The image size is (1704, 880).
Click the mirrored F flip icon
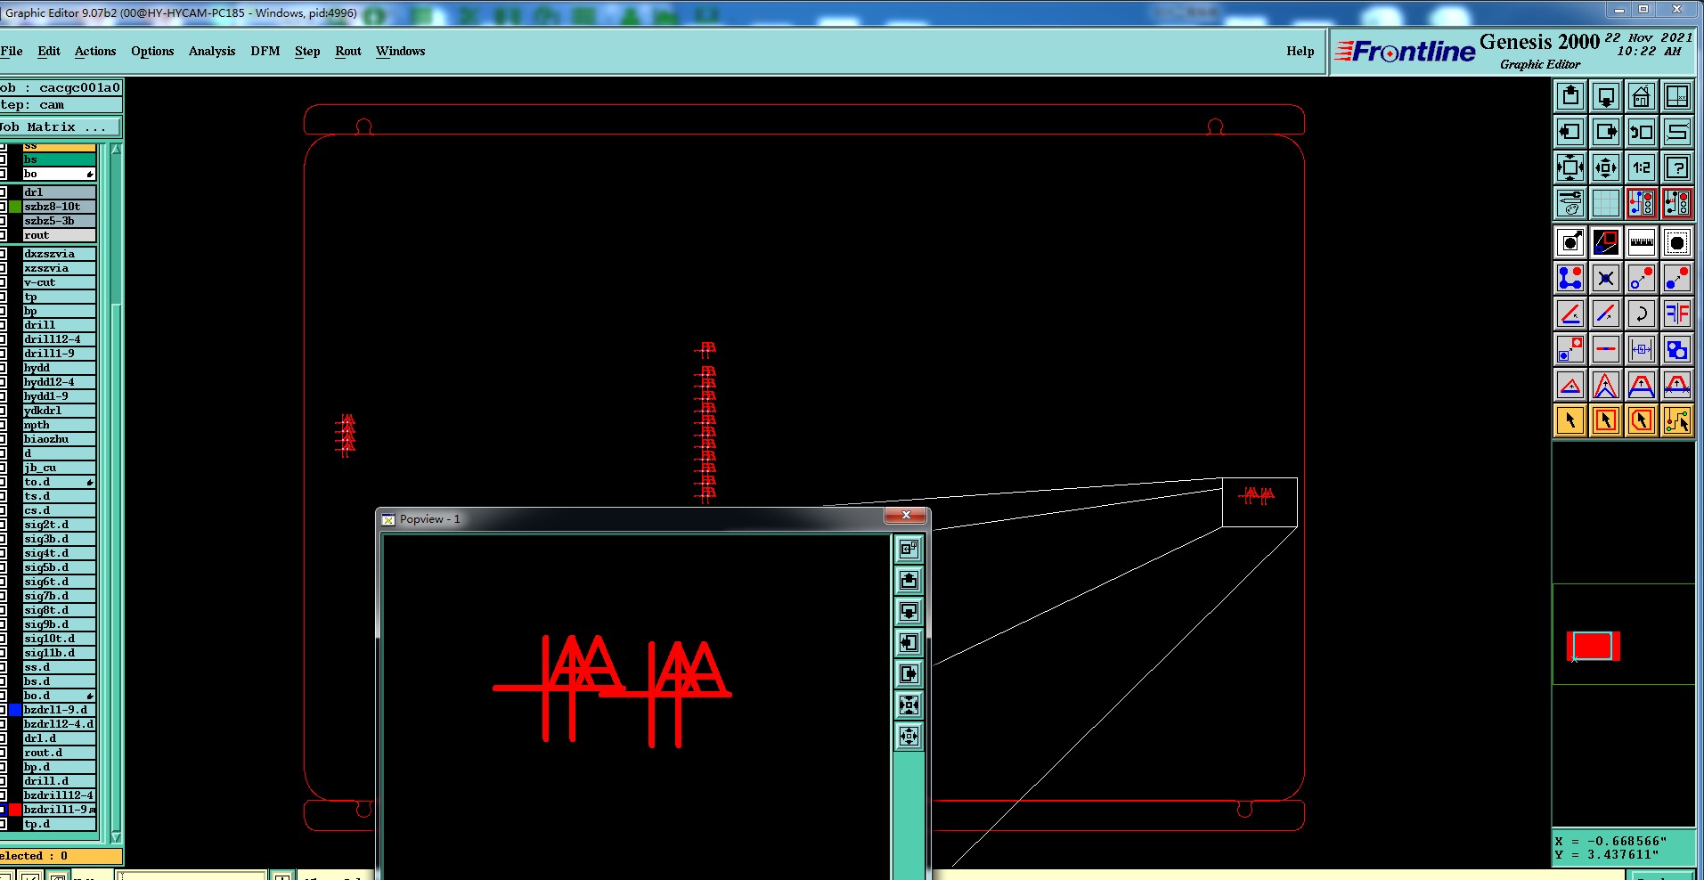(x=1677, y=314)
